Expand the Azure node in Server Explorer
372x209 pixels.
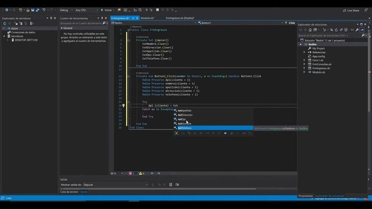coord(4,28)
